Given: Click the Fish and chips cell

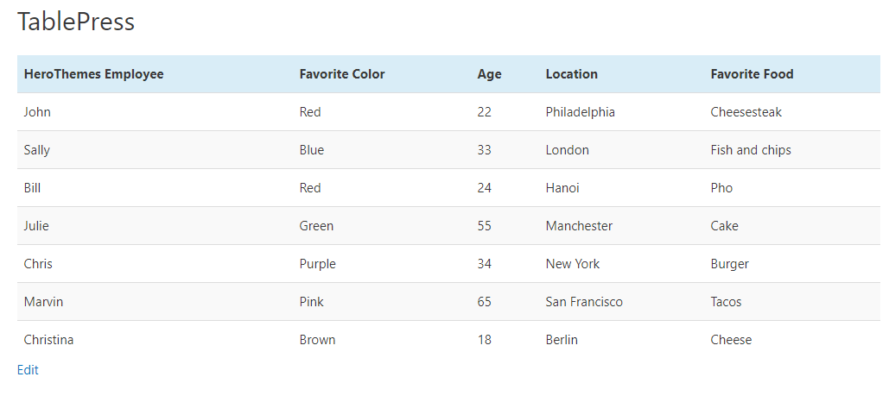Looking at the screenshot, I should 750,150.
